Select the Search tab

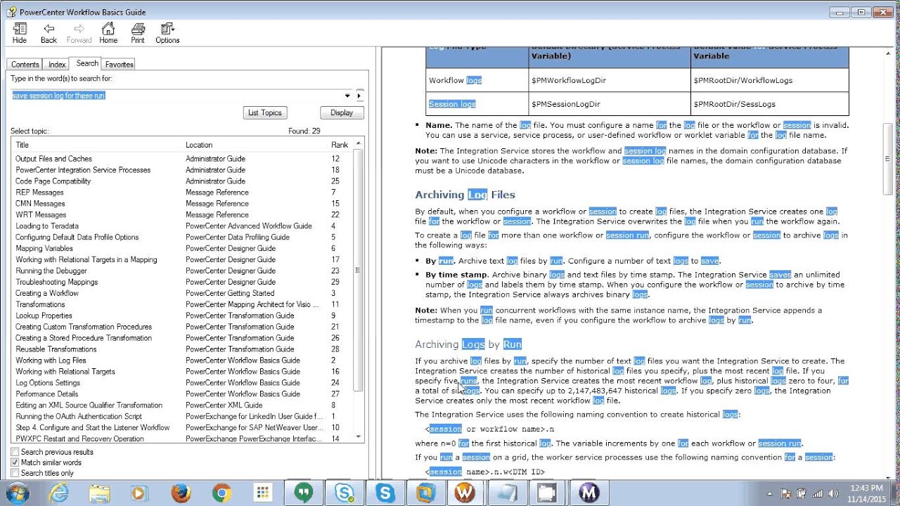88,63
